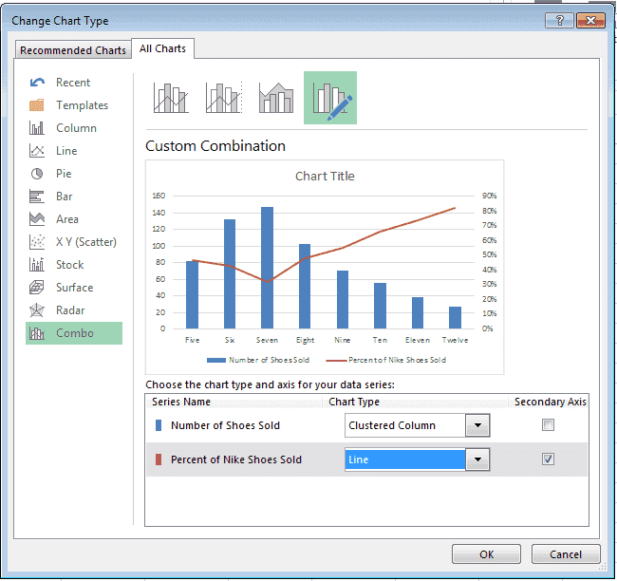Screen dimensions: 617x581
Task: Select the Surface chart category
Action: (x=74, y=288)
